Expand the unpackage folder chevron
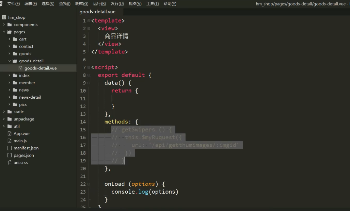 [x=4, y=119]
